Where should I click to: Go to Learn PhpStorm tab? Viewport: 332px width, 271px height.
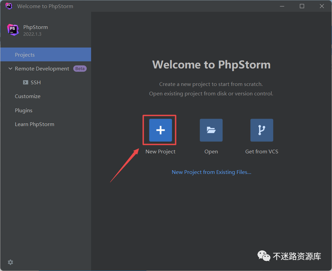click(34, 124)
